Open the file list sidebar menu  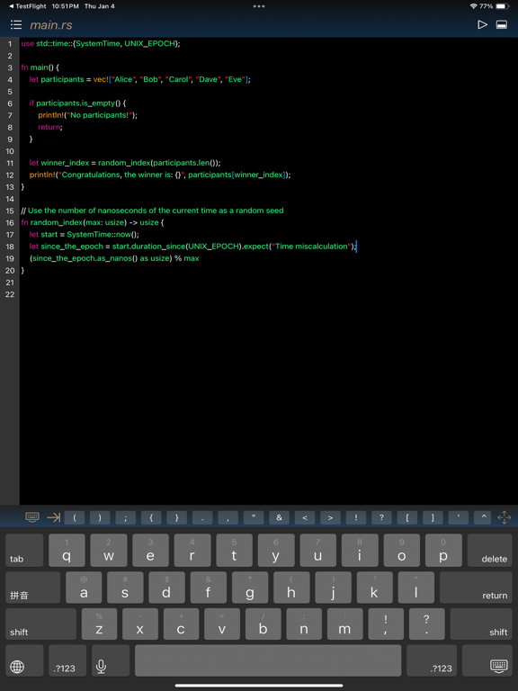(16, 24)
